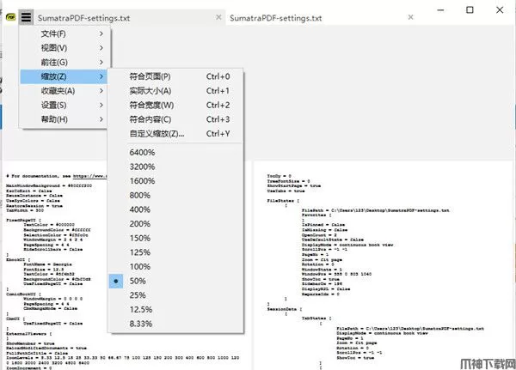Set zoom to 150%
Image resolution: width=516 pixels, height=370 pixels.
point(176,239)
